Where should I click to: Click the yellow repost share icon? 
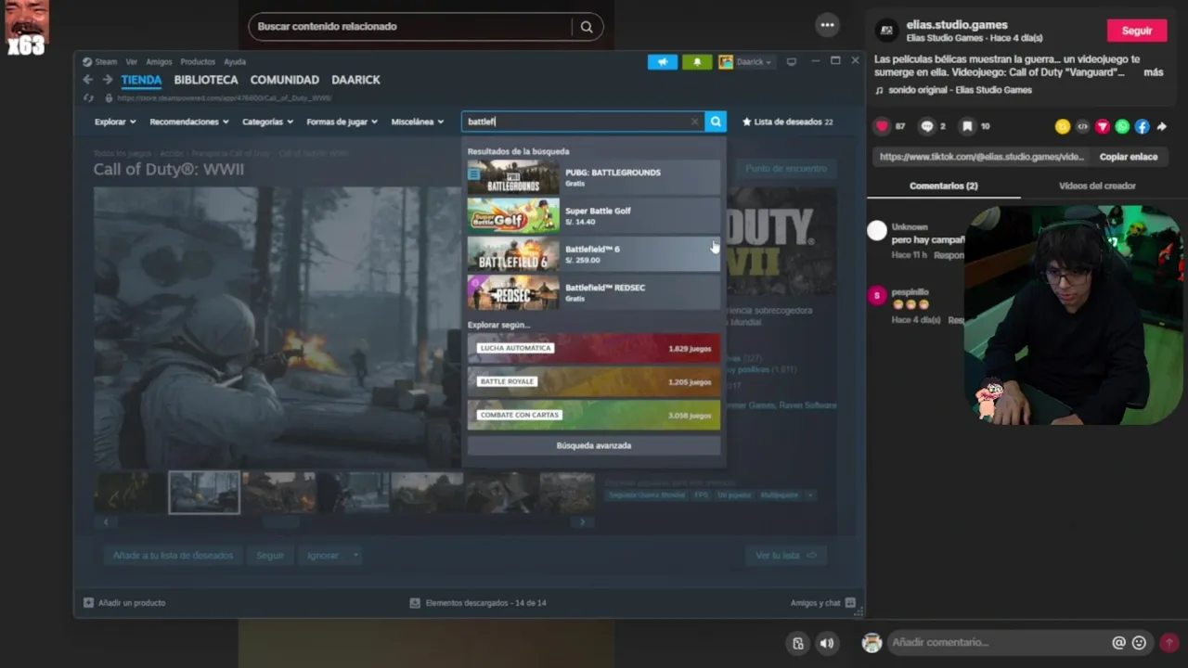click(x=1063, y=126)
